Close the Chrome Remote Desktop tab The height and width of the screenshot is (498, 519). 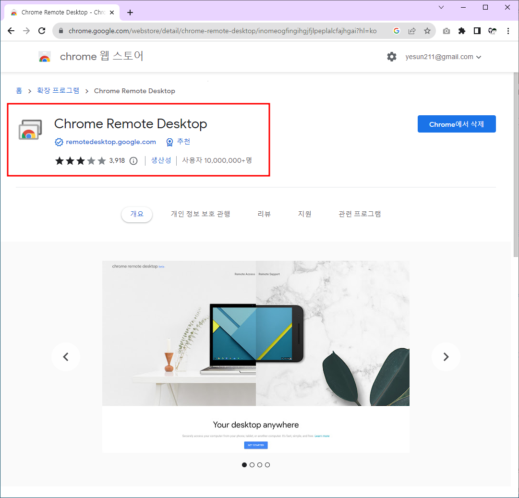coord(112,12)
